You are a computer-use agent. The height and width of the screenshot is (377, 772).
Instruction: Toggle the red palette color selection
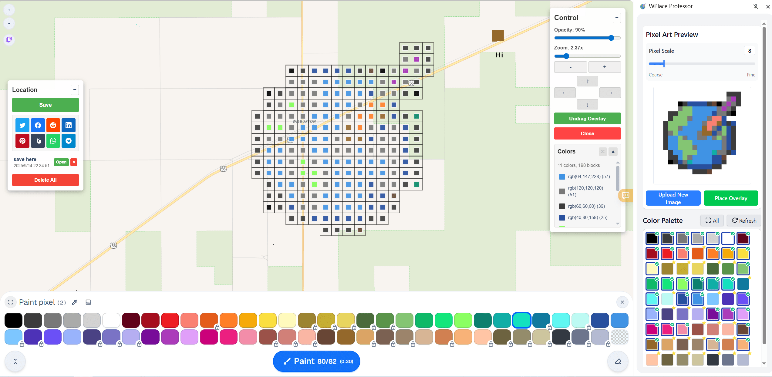click(x=667, y=254)
